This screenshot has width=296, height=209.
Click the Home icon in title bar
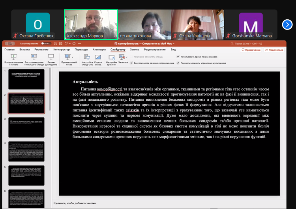[x=56, y=44]
